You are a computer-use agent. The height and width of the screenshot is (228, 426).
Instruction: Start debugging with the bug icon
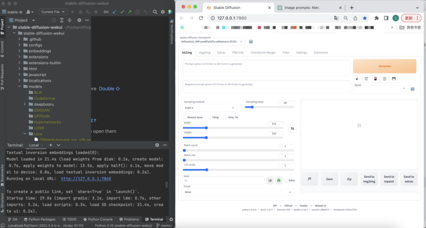coord(80,12)
